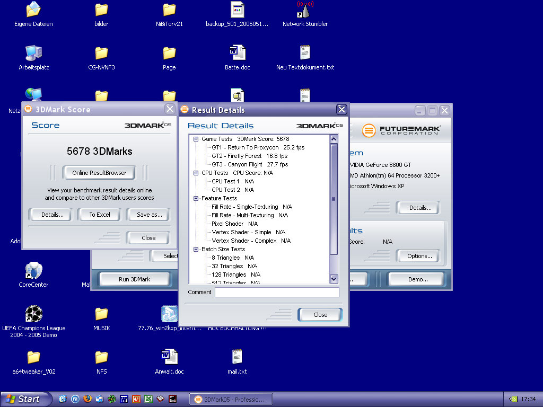
Task: Click the results list scroll-up arrow
Action: coord(334,139)
